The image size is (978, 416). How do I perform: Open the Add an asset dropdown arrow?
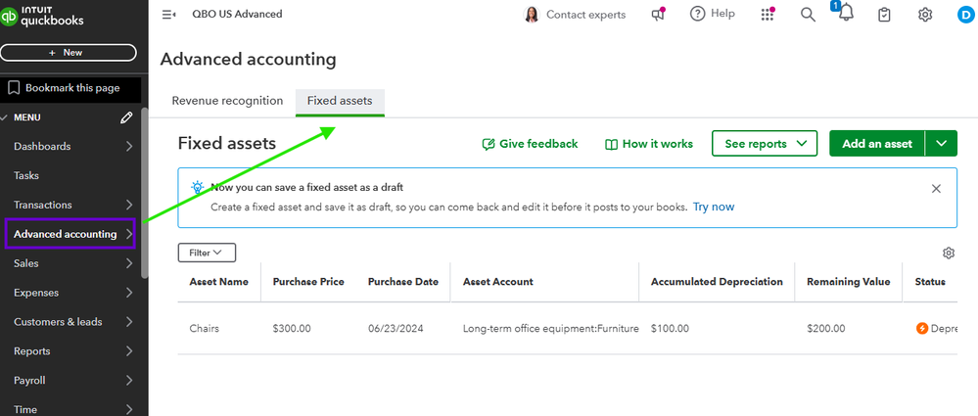[x=942, y=144]
